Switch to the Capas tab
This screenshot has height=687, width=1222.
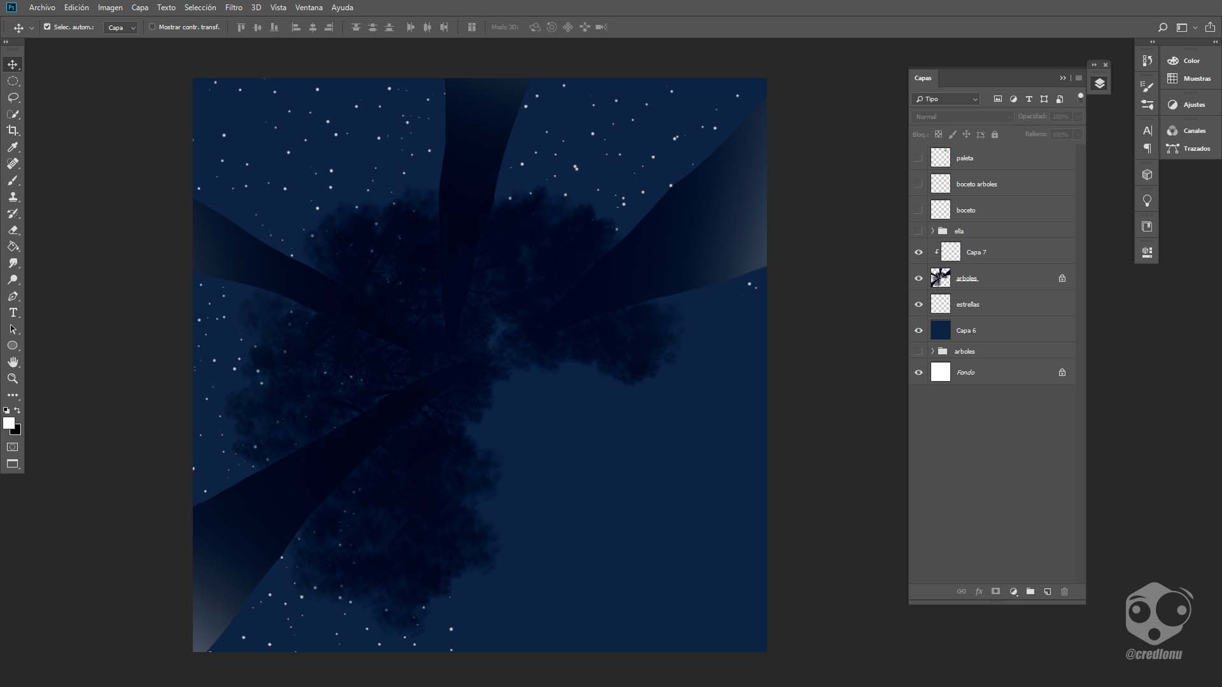(923, 78)
